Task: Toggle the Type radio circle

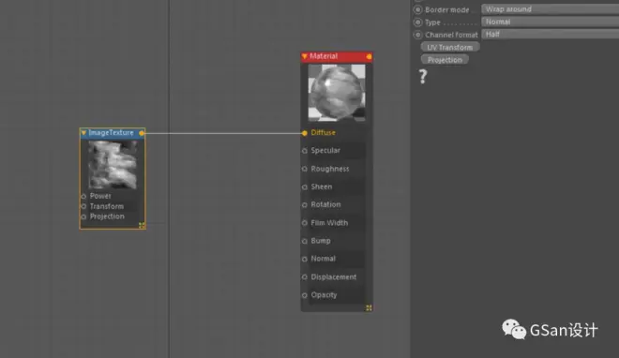Action: (x=417, y=22)
